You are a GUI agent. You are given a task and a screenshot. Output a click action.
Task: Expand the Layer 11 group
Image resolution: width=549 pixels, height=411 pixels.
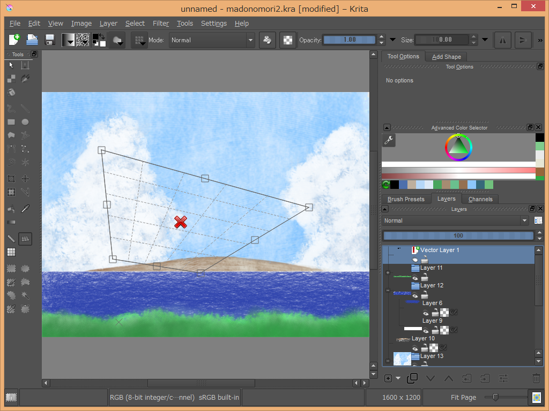click(388, 272)
